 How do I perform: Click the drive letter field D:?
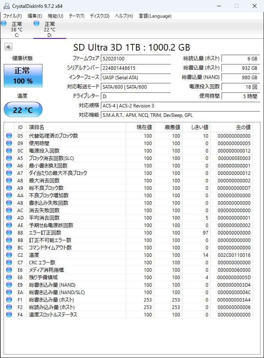point(136,96)
